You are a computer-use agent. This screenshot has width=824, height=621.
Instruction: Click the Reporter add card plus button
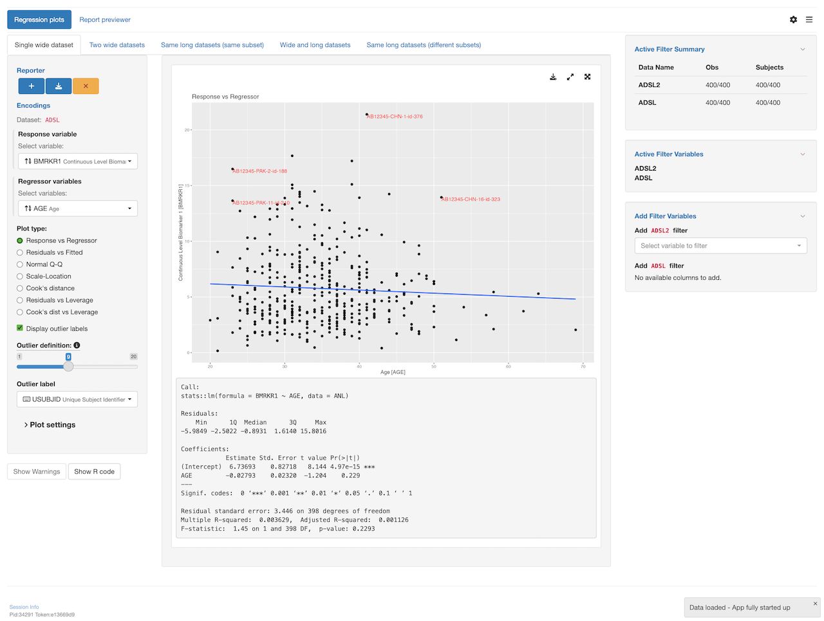[31, 86]
